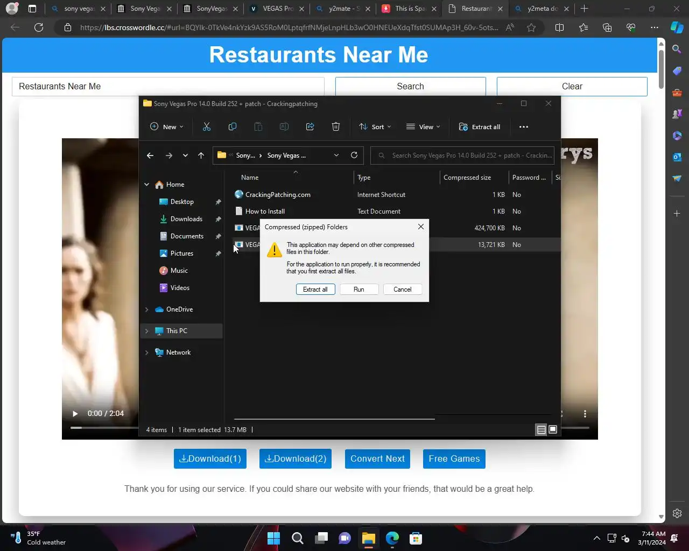
Task: Open the View dropdown in Explorer
Action: (x=423, y=127)
